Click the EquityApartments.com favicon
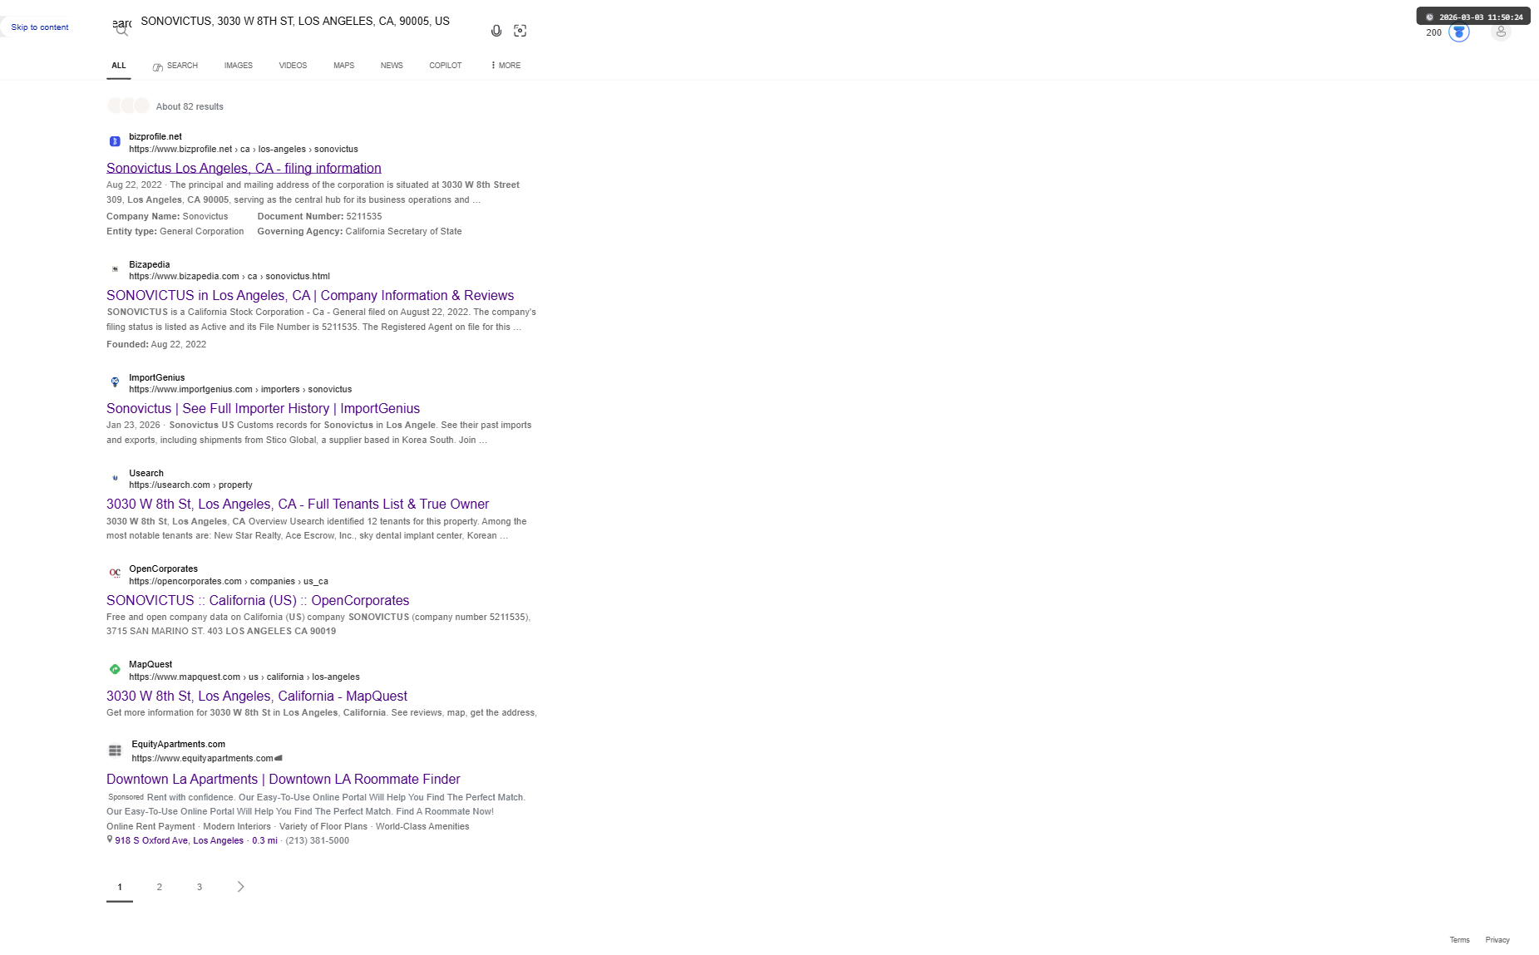This screenshot has height=955, width=1539. 115,751
